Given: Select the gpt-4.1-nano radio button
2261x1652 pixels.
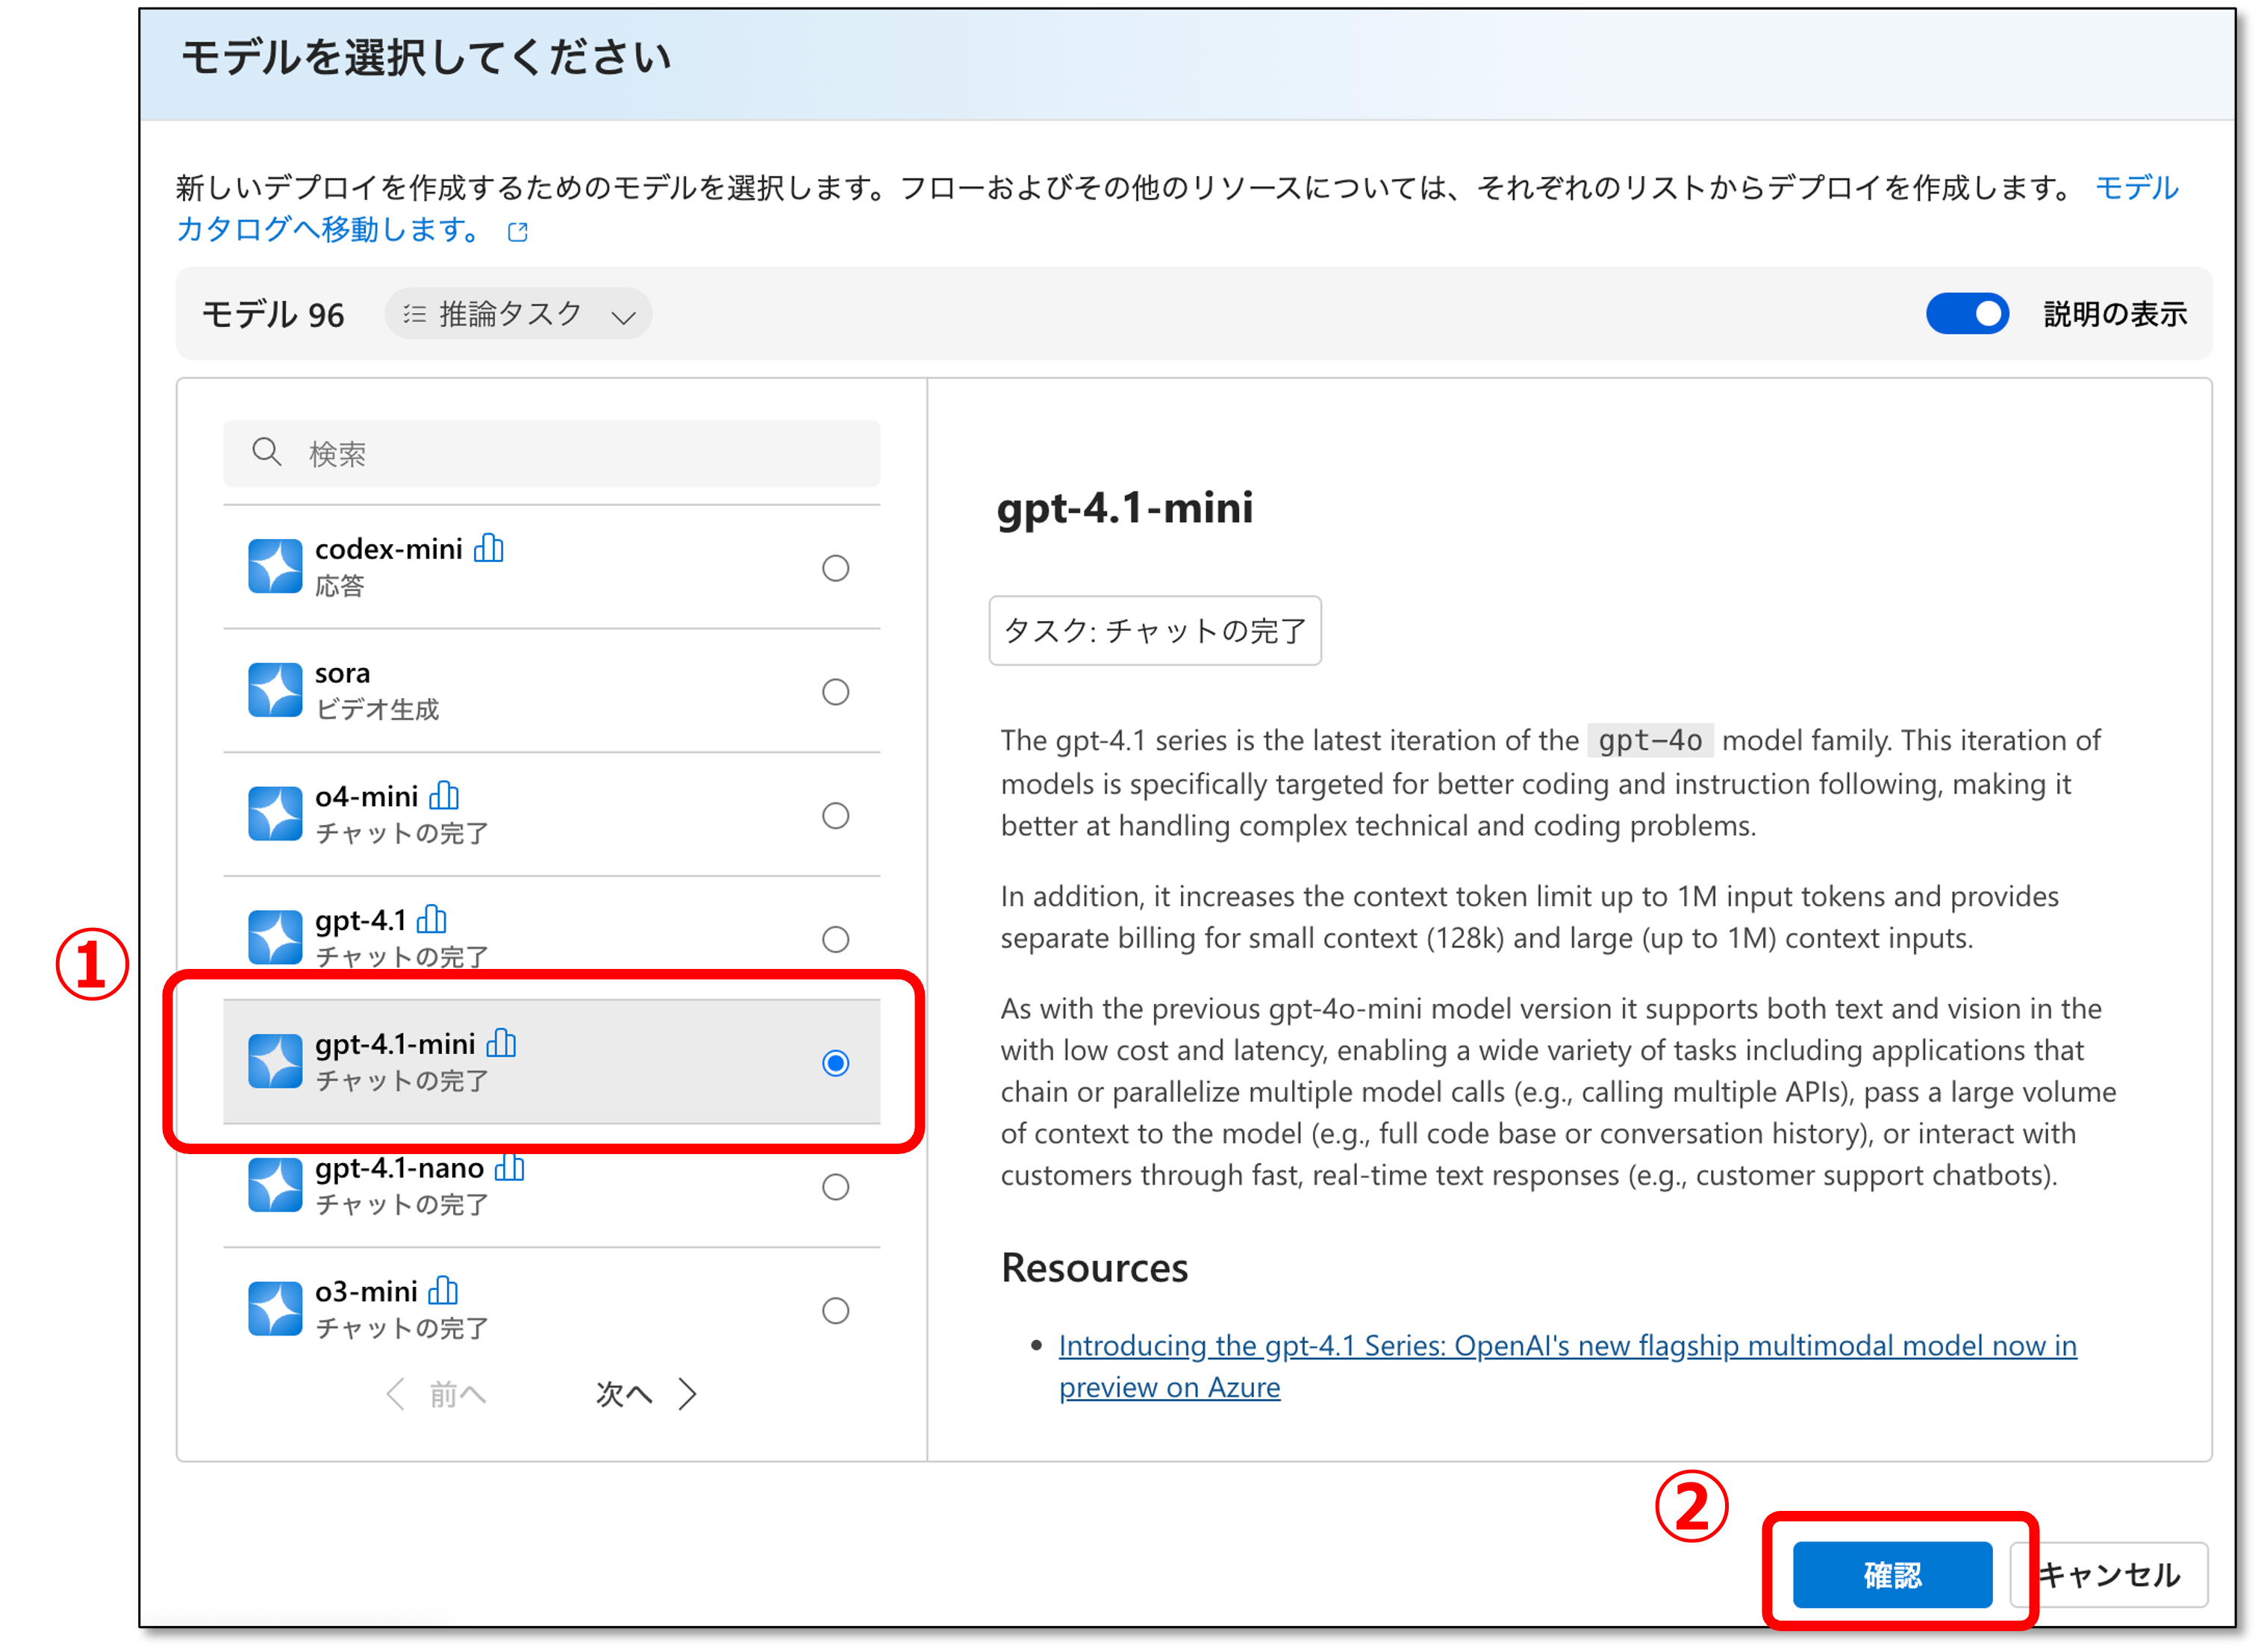Looking at the screenshot, I should [835, 1187].
